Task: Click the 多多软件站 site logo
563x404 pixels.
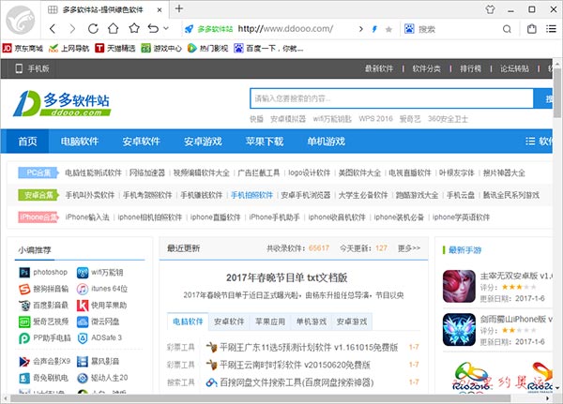Action: coord(62,103)
